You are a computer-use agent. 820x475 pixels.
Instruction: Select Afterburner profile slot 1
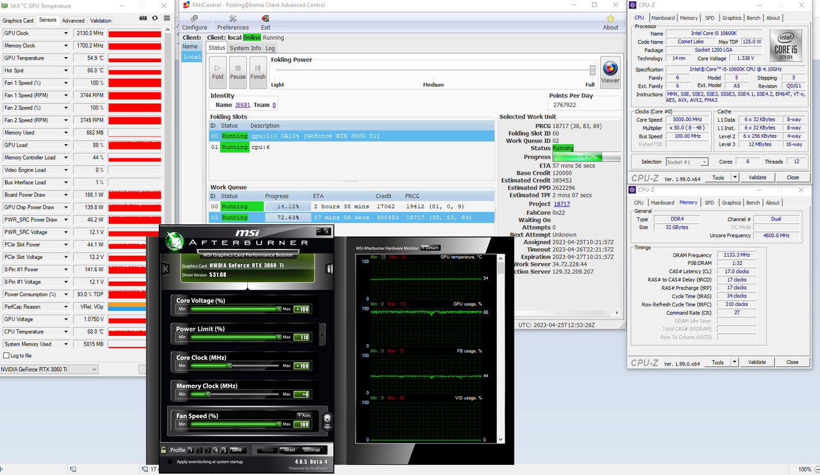tap(190, 450)
